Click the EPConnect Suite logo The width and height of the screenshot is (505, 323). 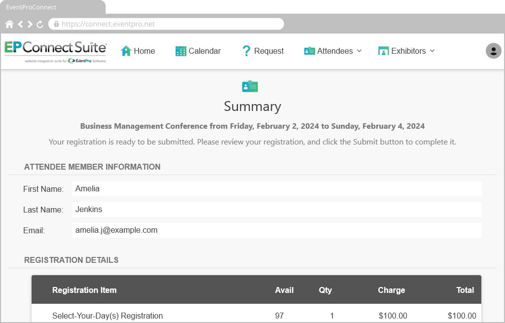pos(55,51)
